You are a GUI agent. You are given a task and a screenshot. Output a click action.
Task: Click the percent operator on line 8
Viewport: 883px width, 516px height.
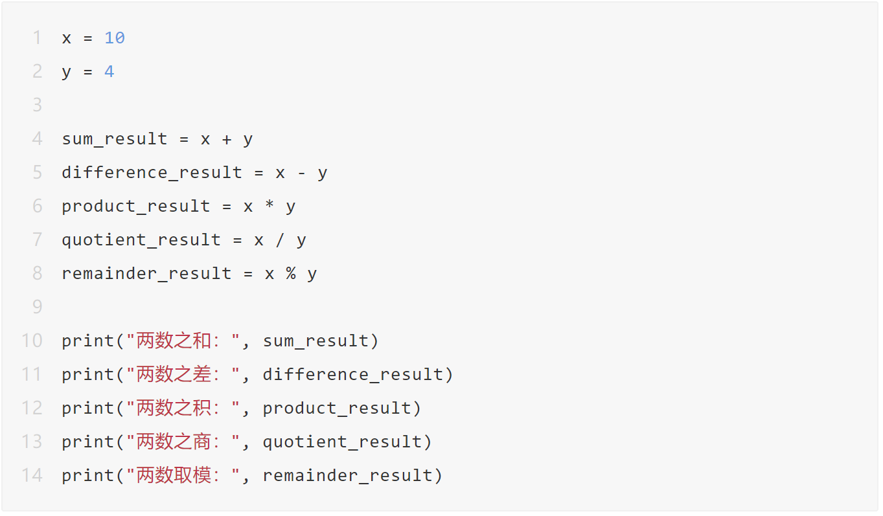[290, 274]
